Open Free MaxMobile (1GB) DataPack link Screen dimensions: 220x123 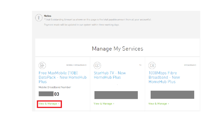tap(62, 77)
